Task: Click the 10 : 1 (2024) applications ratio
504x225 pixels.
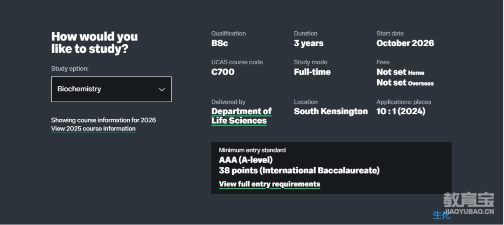Action: pyautogui.click(x=401, y=111)
